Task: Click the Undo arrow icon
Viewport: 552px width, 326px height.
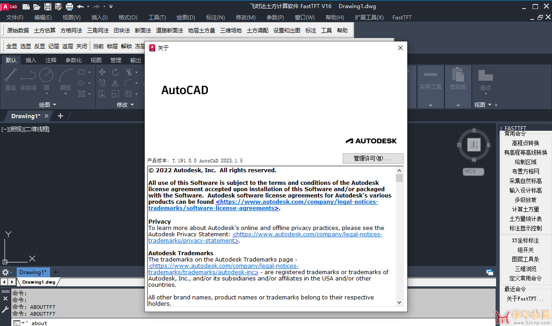Action: click(80, 6)
